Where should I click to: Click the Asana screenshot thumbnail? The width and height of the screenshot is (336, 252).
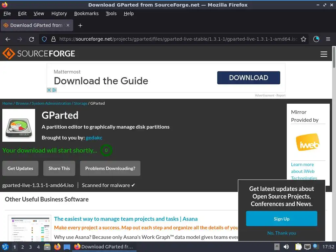click(x=30, y=228)
